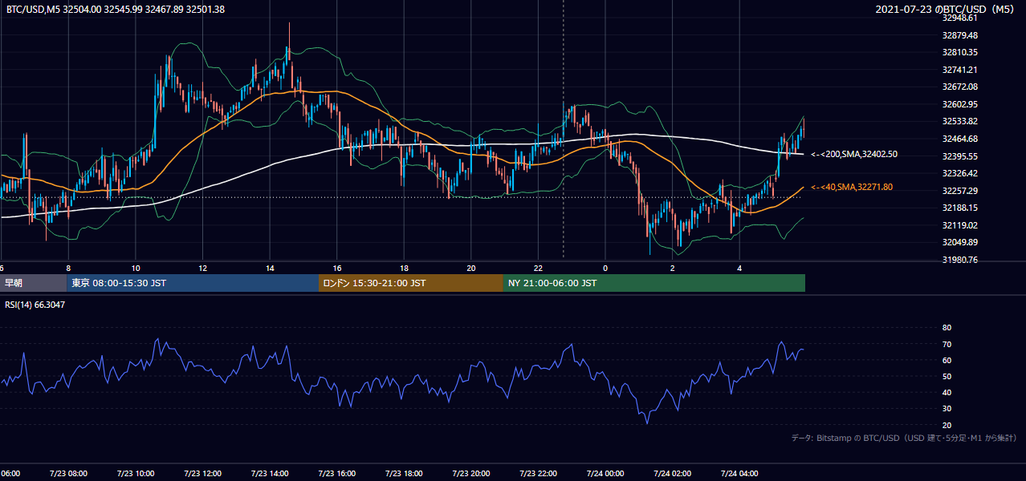This screenshot has width=1026, height=481.
Task: Click hour tick 4 under price chart
Action: [x=740, y=268]
